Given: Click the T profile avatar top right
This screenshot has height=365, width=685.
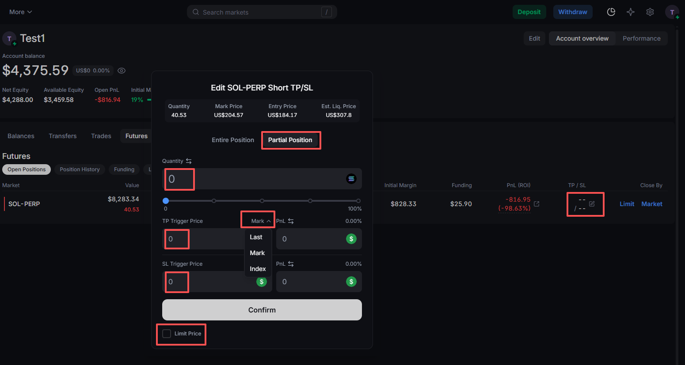Looking at the screenshot, I should click(672, 12).
